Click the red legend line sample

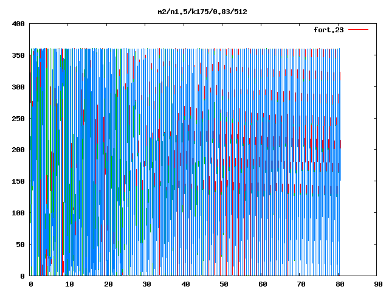point(358,30)
